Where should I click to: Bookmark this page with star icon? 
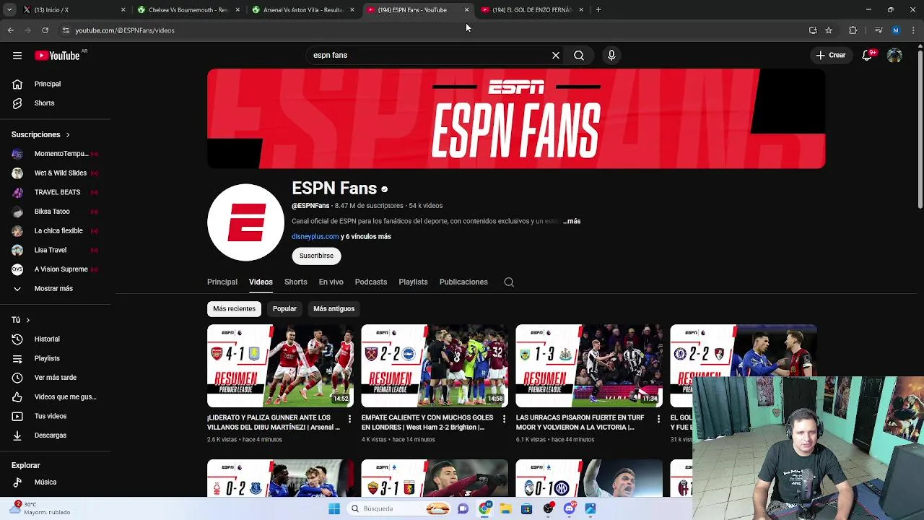[x=829, y=30]
